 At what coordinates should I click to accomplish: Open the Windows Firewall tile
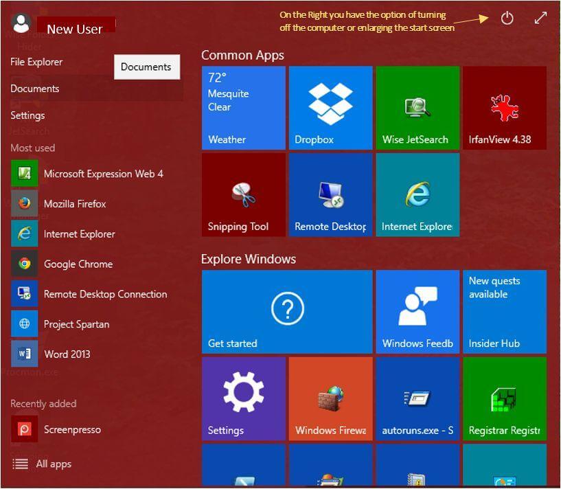coord(330,399)
